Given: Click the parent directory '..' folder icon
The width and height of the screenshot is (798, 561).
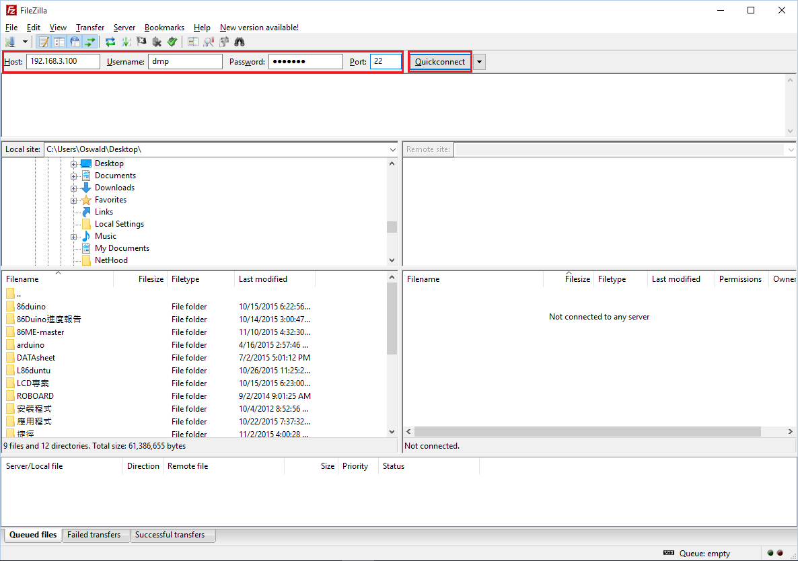Looking at the screenshot, I should [10, 294].
